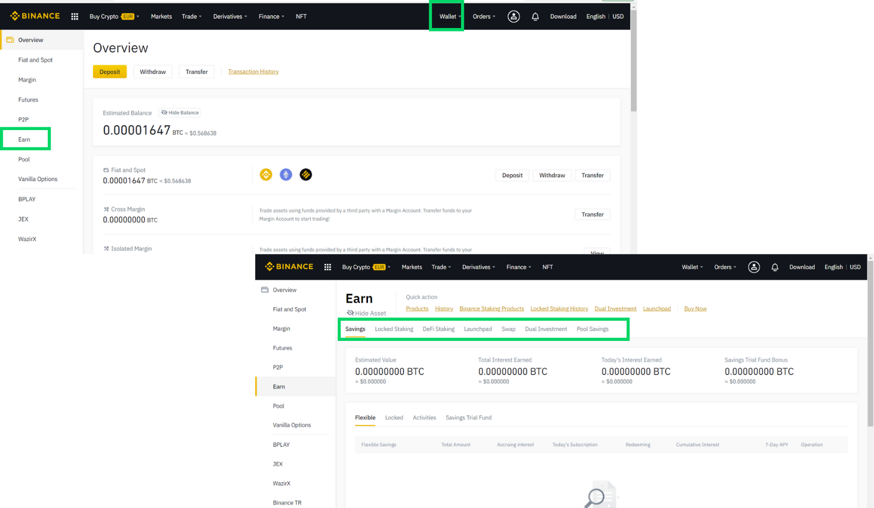The width and height of the screenshot is (874, 508).
Task: Open the Savings Trial Fund sub-tab
Action: point(468,418)
